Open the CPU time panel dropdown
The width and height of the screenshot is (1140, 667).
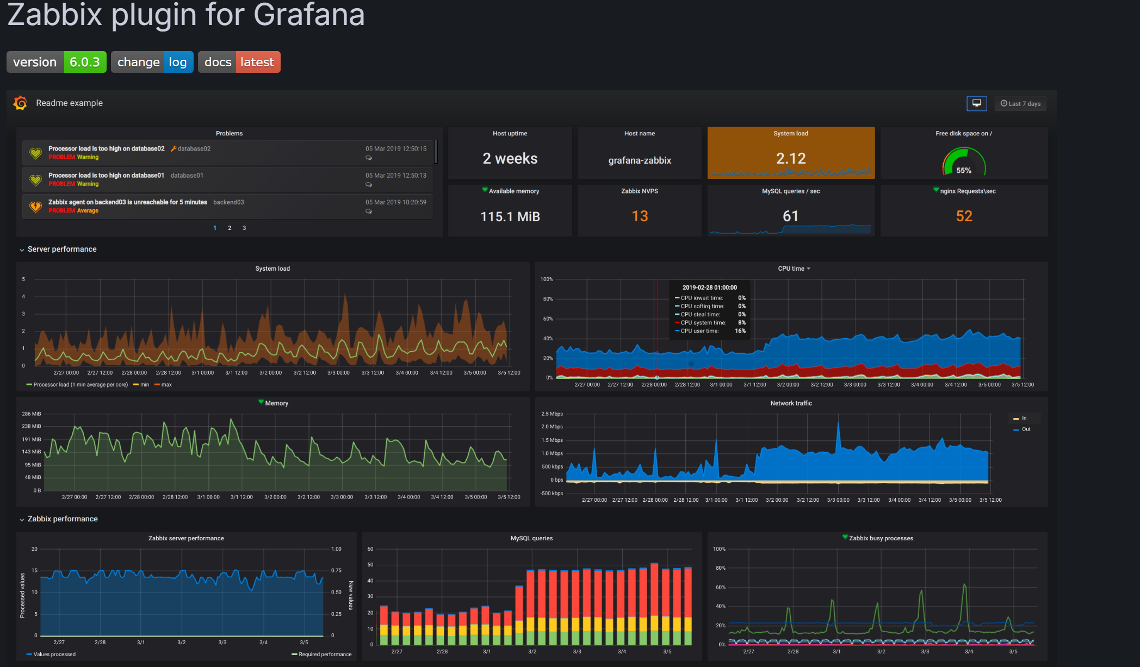click(x=808, y=269)
